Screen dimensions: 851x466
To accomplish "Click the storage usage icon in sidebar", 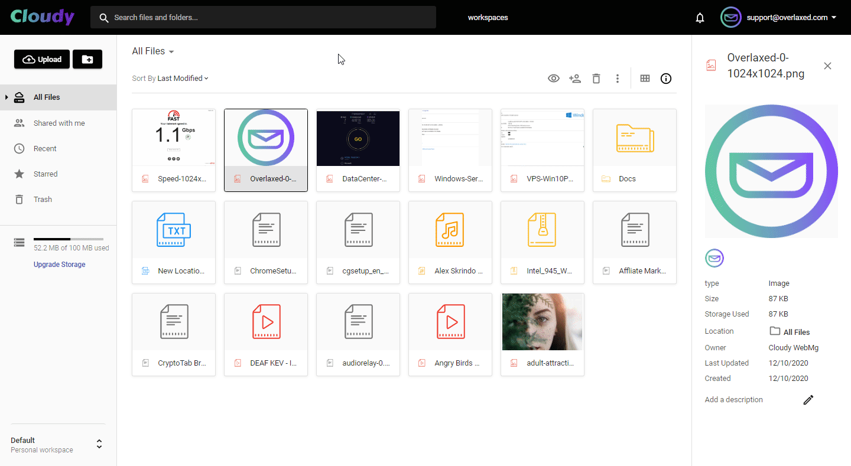I will point(20,242).
